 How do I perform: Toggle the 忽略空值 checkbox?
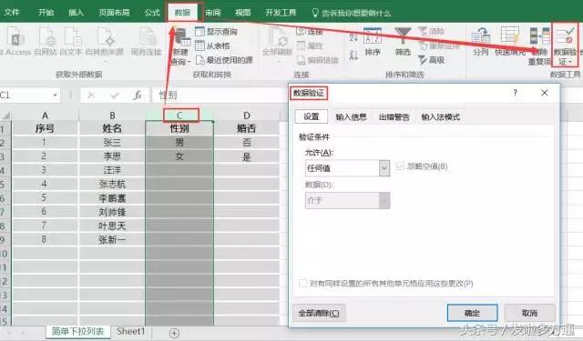[x=400, y=166]
